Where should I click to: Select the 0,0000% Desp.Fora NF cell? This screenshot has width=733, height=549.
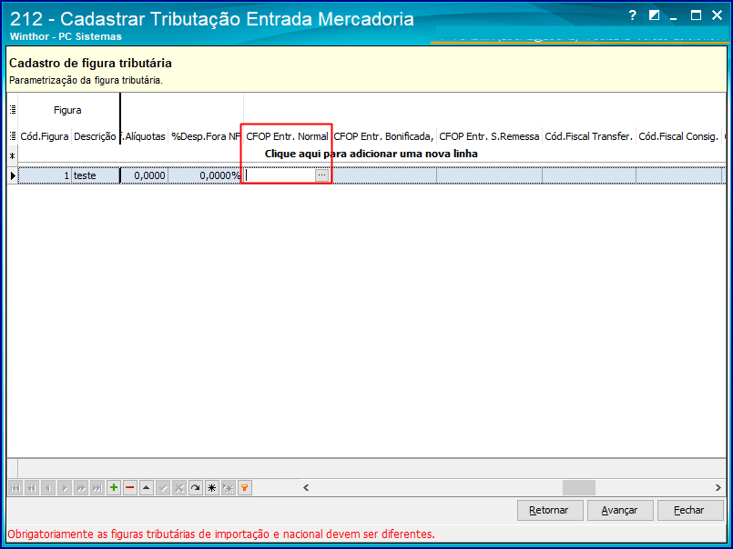[206, 175]
